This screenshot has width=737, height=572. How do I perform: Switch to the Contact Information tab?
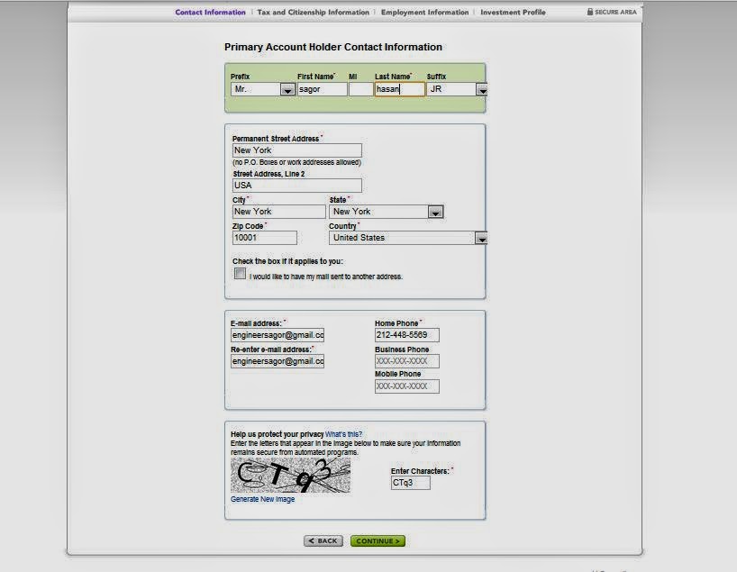pyautogui.click(x=210, y=13)
